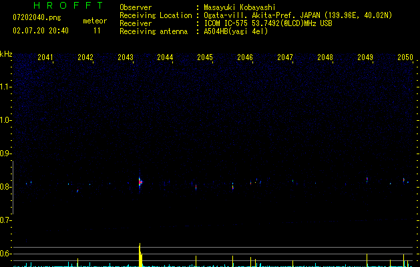420x267 pixels.
Task: Click the vertical gray frequency range bar
Action: 13,188
